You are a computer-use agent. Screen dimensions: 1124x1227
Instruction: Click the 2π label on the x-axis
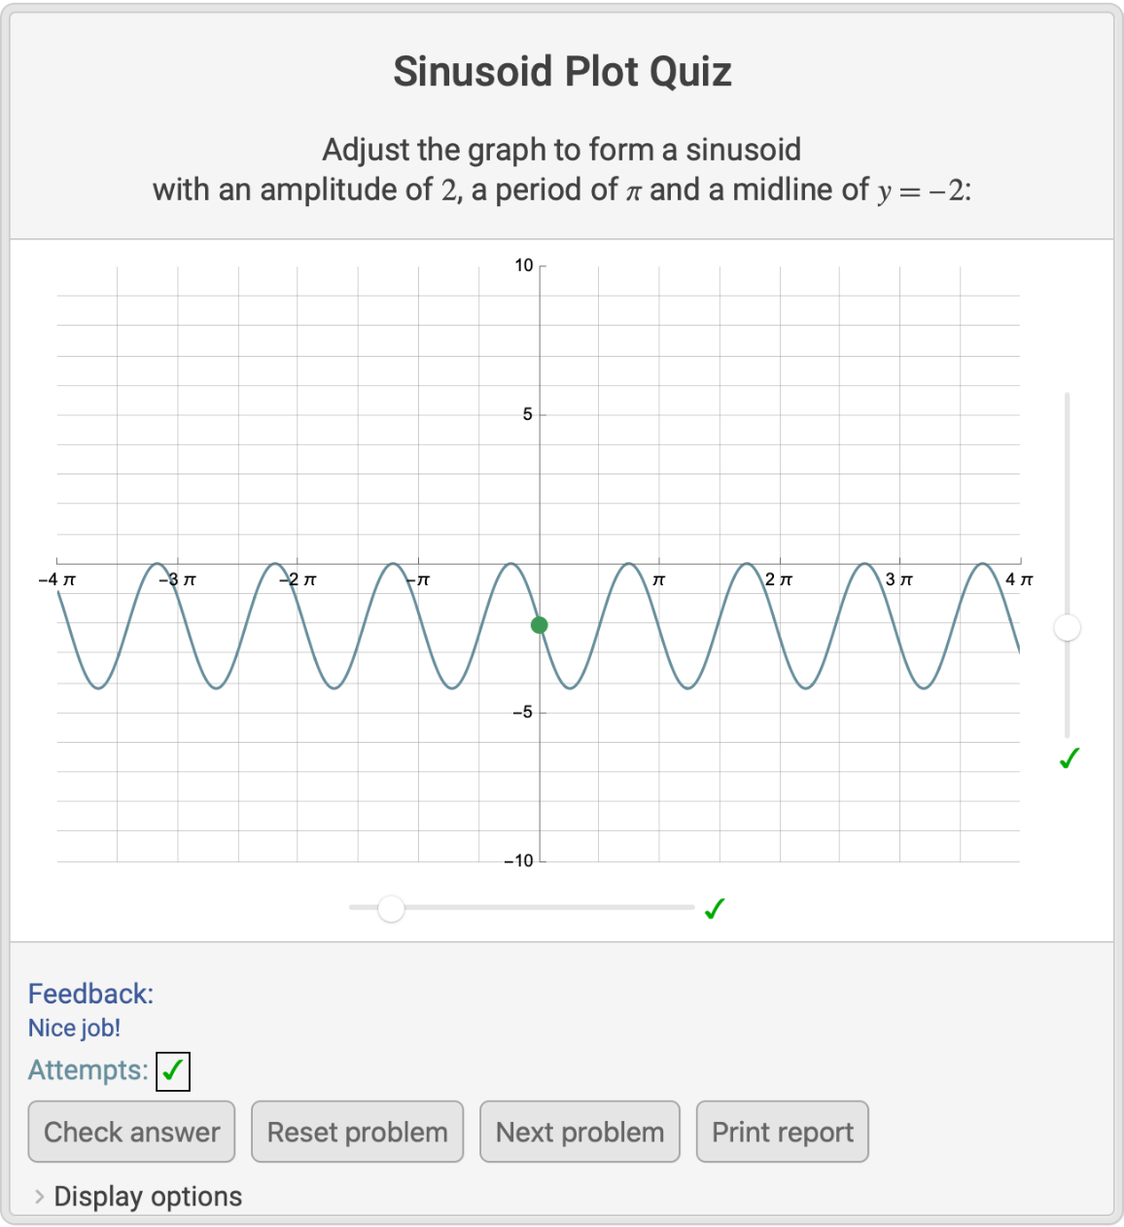[779, 579]
